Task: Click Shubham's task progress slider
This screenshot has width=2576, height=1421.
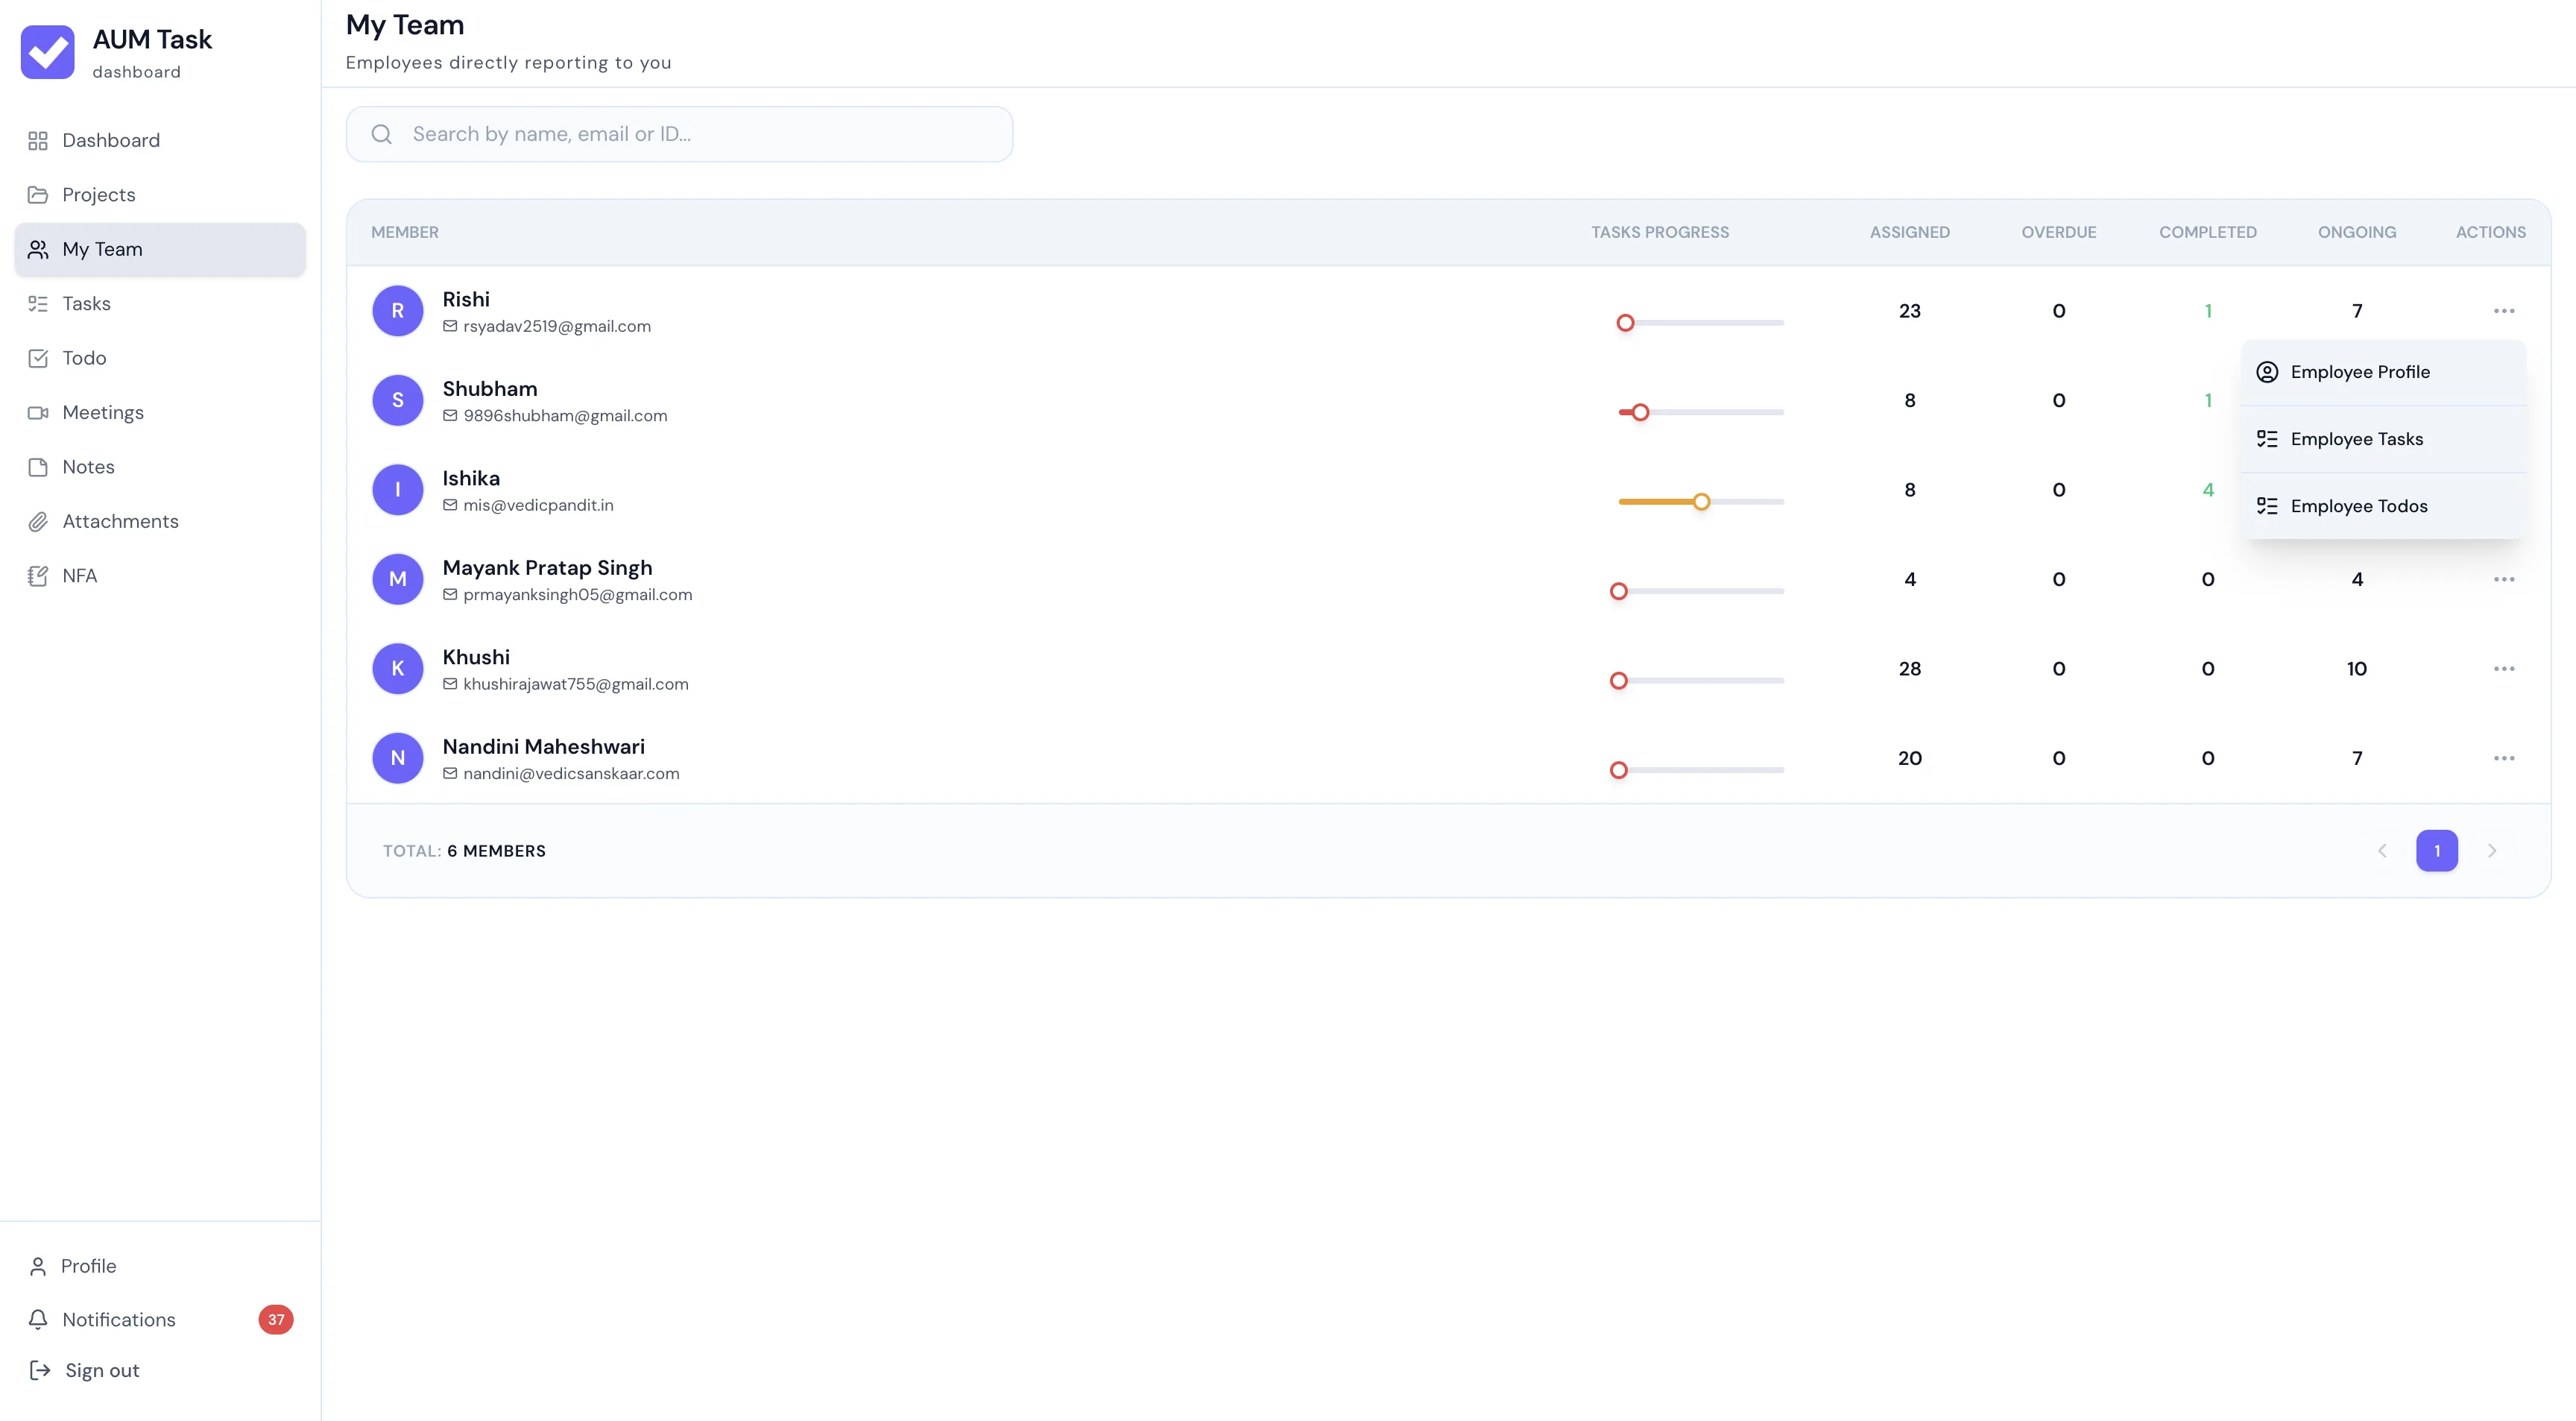Action: point(1701,412)
